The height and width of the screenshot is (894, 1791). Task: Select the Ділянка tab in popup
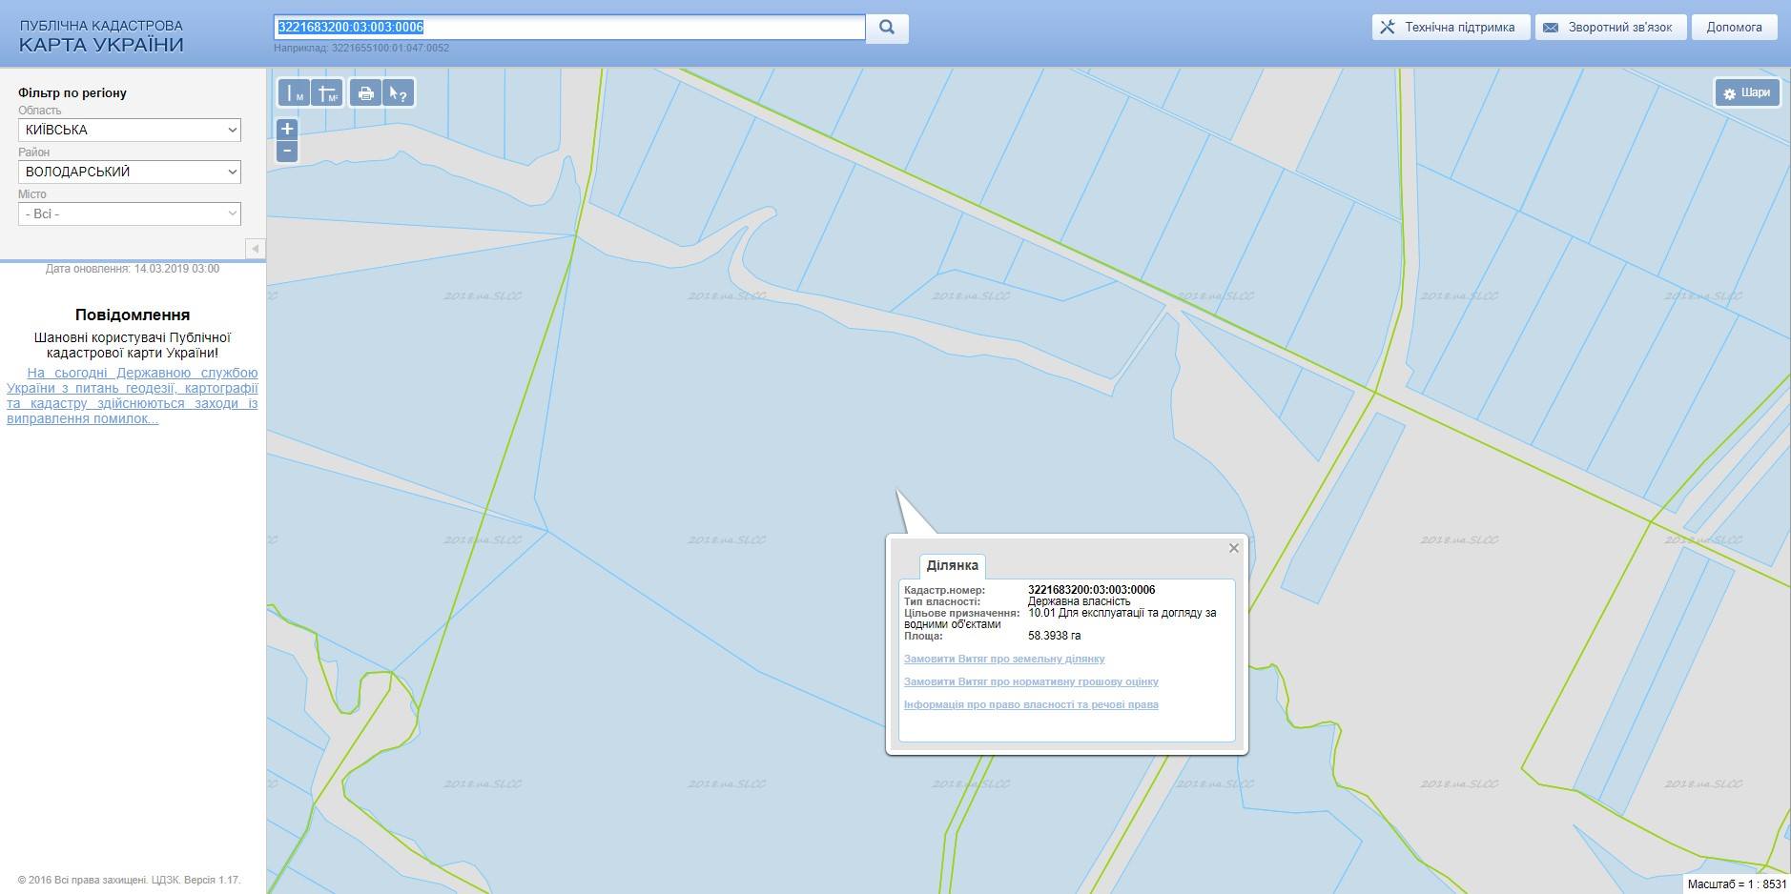point(952,565)
